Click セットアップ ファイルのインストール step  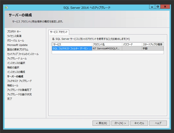pos(23,54)
